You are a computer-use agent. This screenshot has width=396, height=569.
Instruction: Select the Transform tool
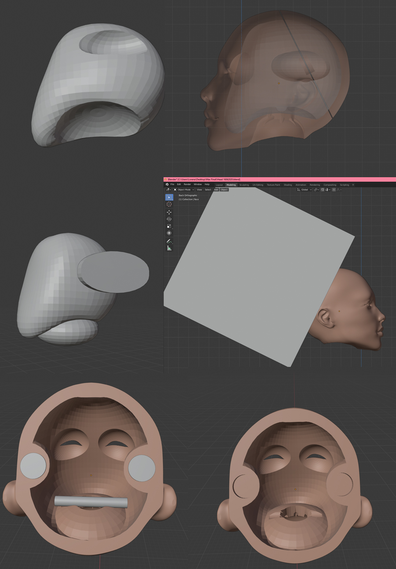[x=169, y=233]
